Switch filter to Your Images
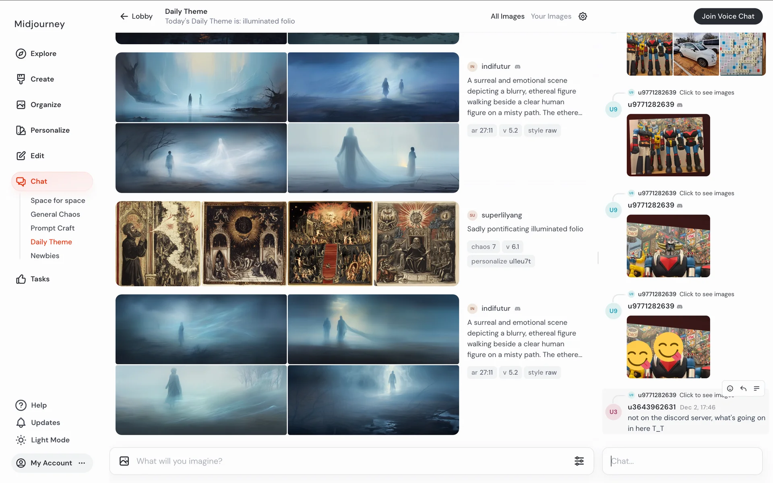Viewport: 773px width, 483px height. pyautogui.click(x=551, y=17)
